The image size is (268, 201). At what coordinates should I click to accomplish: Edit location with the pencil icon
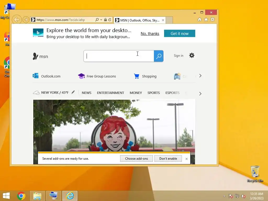click(73, 92)
